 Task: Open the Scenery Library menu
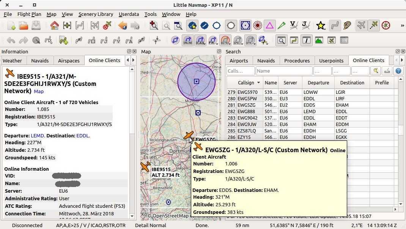point(96,14)
